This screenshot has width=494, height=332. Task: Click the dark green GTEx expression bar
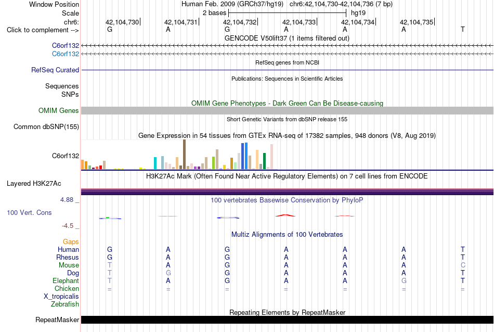coord(264,161)
